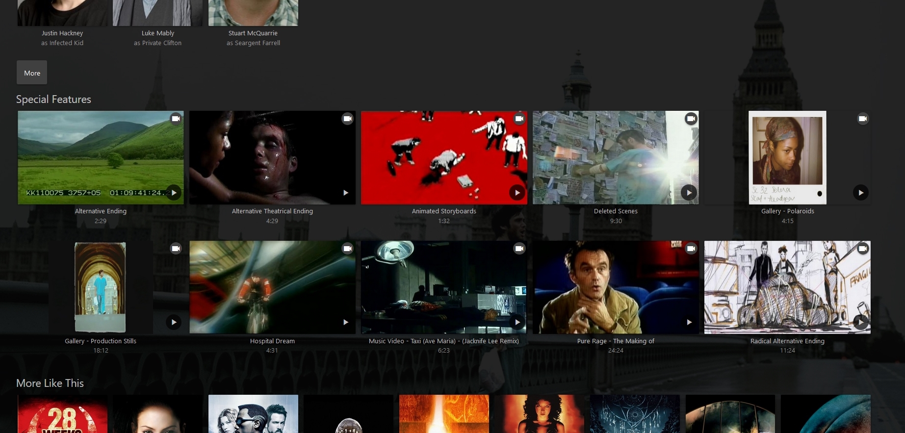This screenshot has width=905, height=433.
Task: Click the camera icon on Deleted Scenes
Action: pos(691,119)
